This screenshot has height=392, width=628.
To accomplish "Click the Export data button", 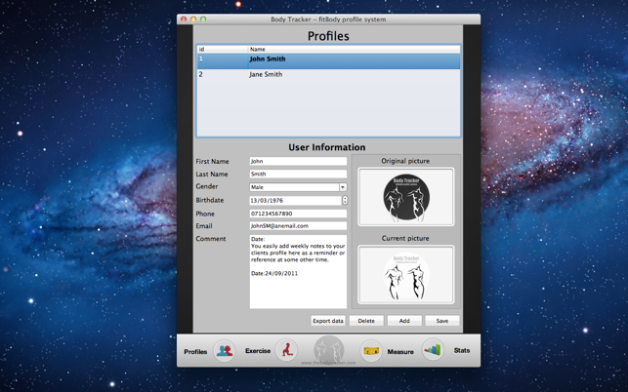I will (x=328, y=321).
